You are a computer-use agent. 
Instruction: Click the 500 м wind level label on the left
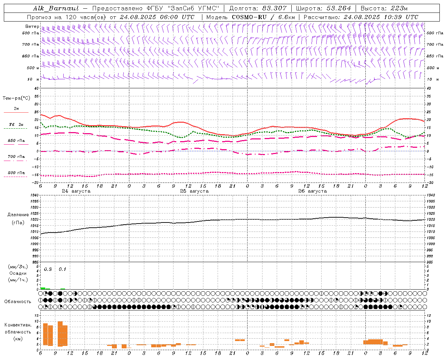[33, 68]
